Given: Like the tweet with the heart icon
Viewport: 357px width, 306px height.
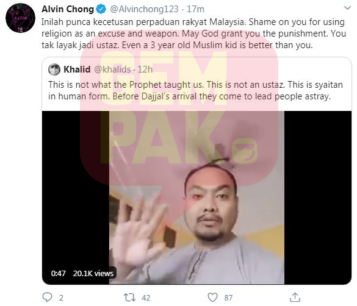Looking at the screenshot, I should click(x=212, y=297).
